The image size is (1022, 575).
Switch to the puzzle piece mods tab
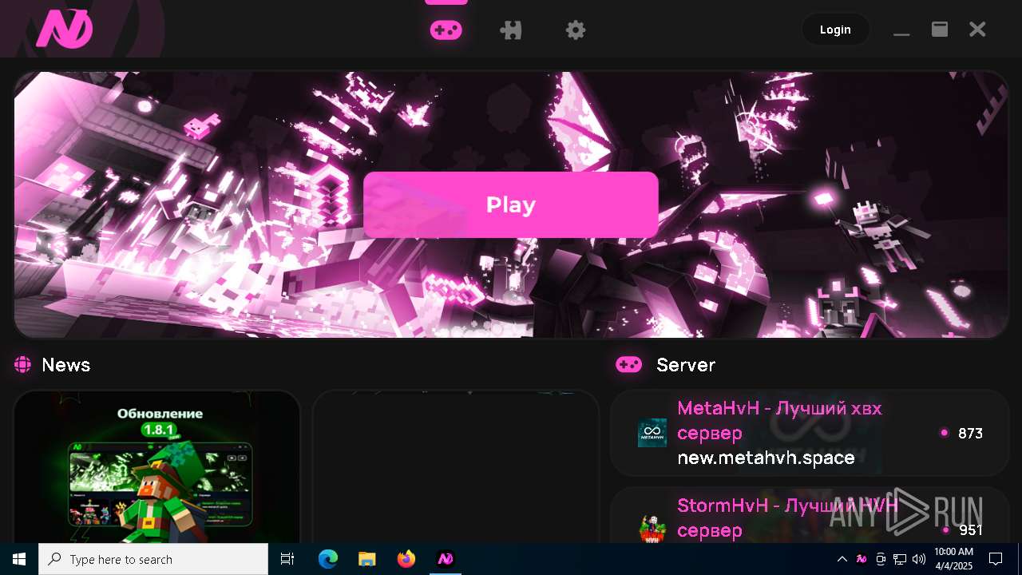[511, 30]
